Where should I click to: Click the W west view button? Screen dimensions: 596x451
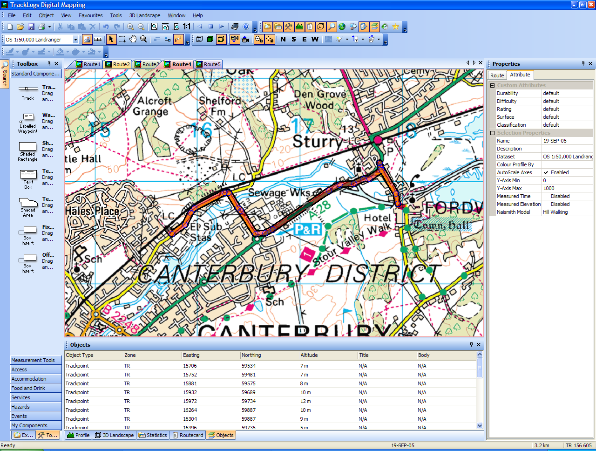(315, 40)
